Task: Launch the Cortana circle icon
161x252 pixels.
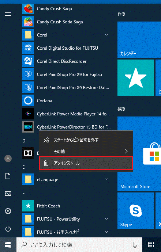Action: pos(28,101)
